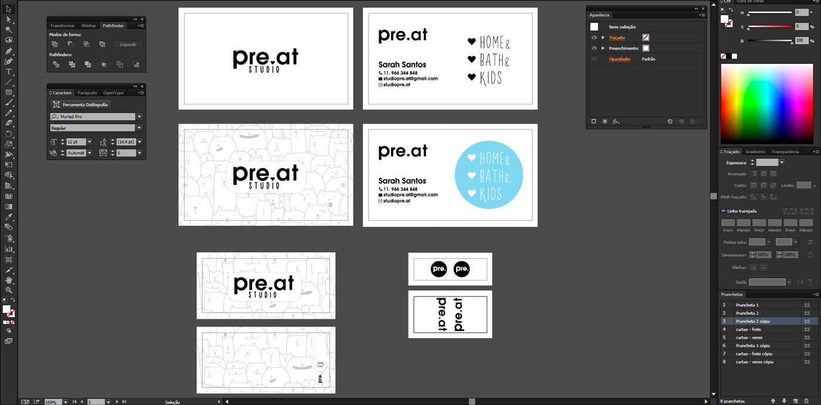Screen dimensions: 821x405
Task: Open the 12 pt font size dropdown
Action: click(90, 142)
